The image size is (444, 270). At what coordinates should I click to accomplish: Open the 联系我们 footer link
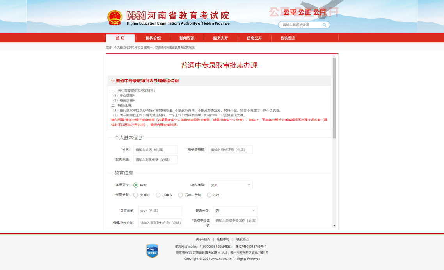point(242,239)
